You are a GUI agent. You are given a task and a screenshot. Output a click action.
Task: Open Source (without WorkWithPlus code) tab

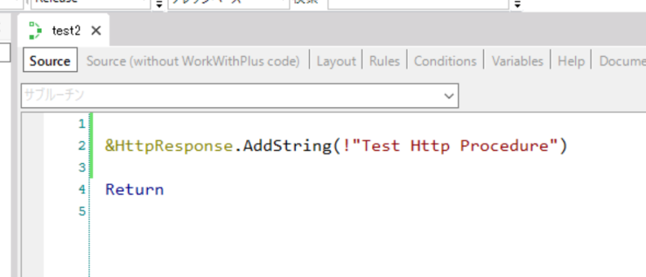coord(193,61)
